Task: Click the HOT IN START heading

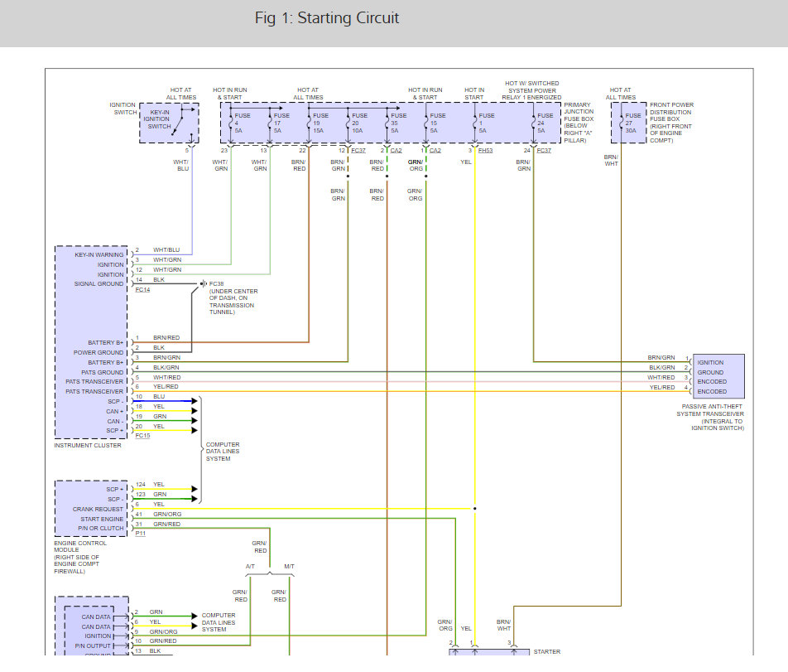Action: pos(474,94)
